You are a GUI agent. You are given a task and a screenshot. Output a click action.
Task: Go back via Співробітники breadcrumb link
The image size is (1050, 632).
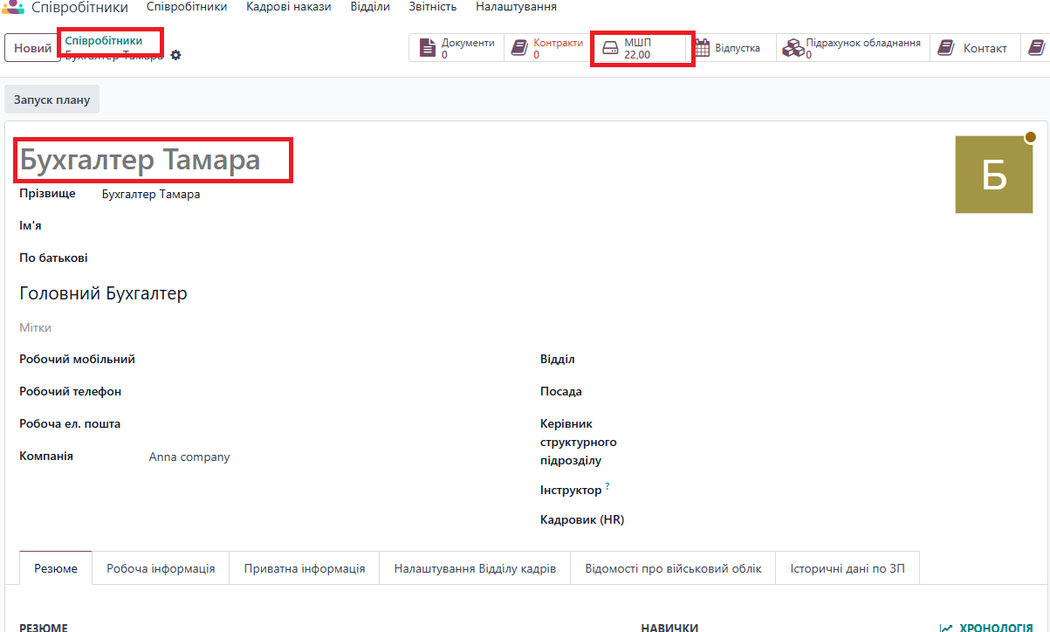click(x=103, y=41)
